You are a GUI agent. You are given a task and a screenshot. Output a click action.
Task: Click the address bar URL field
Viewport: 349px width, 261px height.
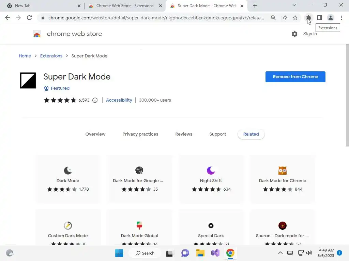(156, 18)
